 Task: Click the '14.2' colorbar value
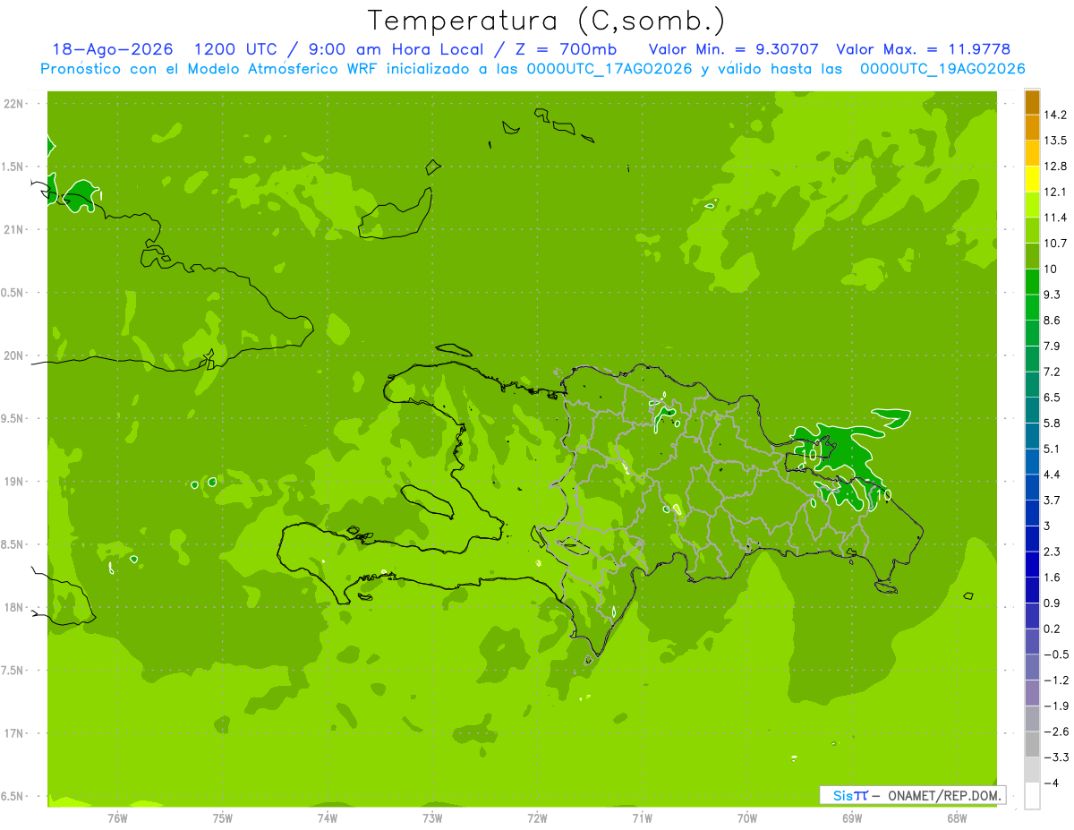coord(1056,115)
